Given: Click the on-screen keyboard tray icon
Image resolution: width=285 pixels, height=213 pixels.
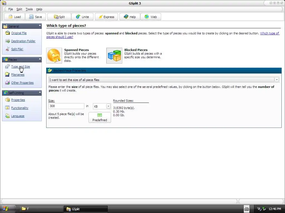Looking at the screenshot, I should tap(247, 209).
